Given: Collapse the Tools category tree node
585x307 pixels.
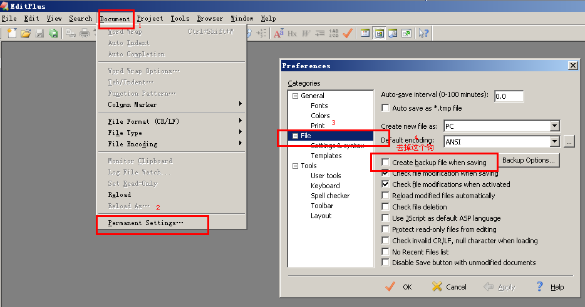Looking at the screenshot, I should (x=295, y=166).
